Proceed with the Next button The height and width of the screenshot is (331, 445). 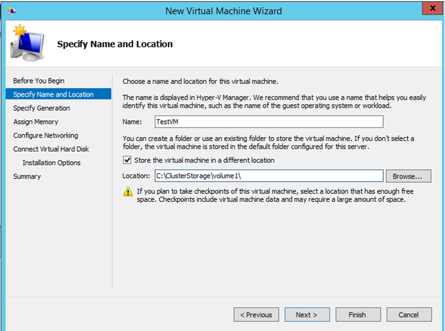[x=307, y=314]
